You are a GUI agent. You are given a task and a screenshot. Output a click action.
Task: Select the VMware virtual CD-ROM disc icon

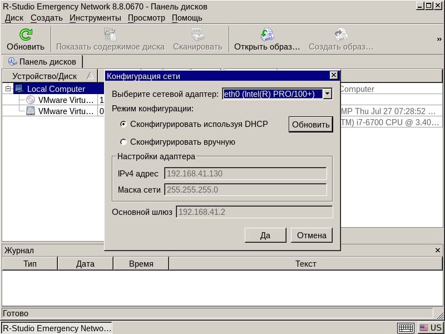31,100
